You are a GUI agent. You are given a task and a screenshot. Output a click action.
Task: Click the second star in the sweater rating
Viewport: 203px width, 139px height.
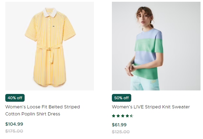tap(118, 116)
